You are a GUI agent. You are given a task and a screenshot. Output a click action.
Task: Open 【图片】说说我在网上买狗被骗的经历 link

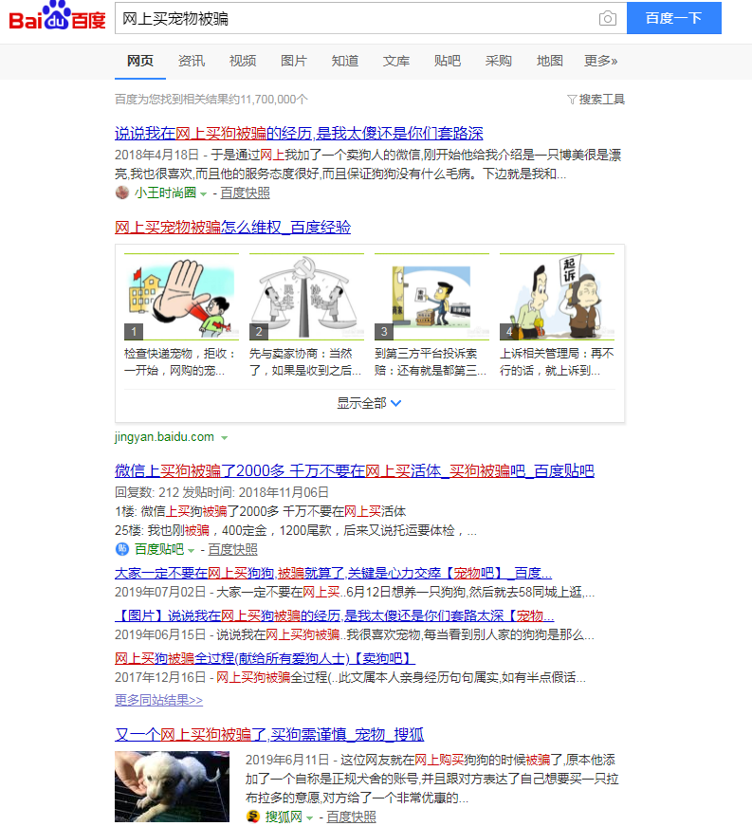335,615
